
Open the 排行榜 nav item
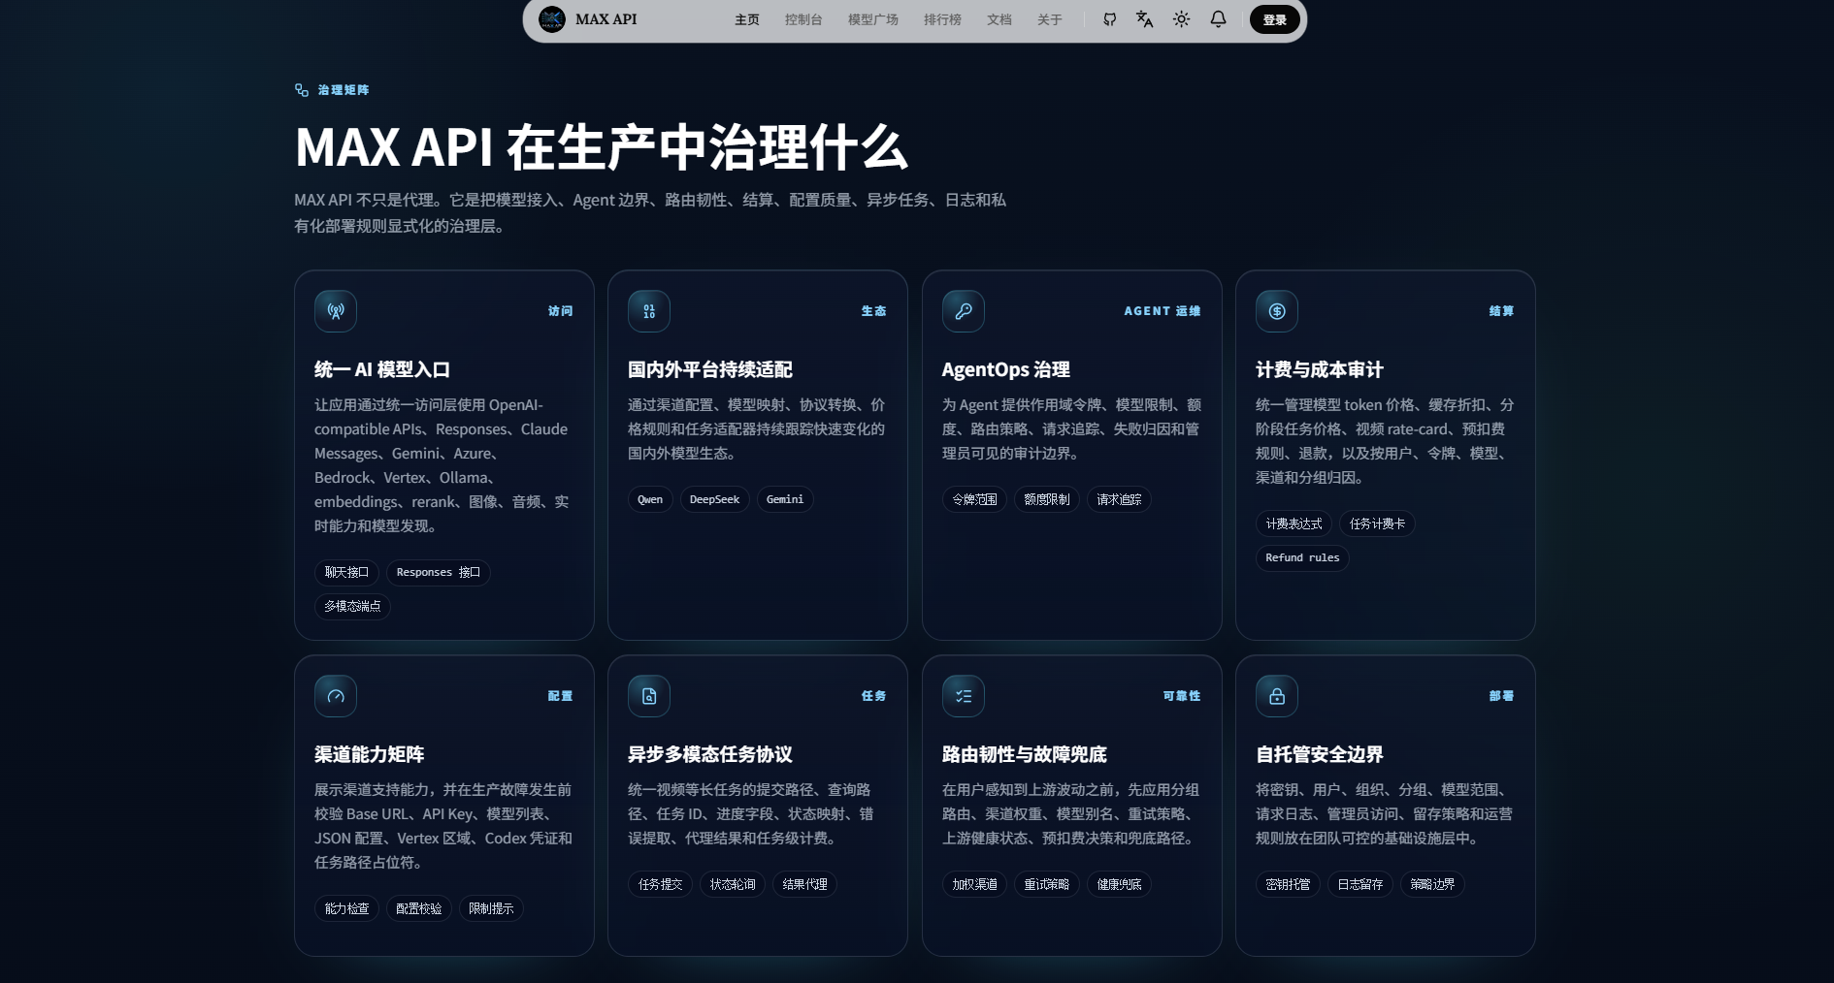tap(942, 19)
